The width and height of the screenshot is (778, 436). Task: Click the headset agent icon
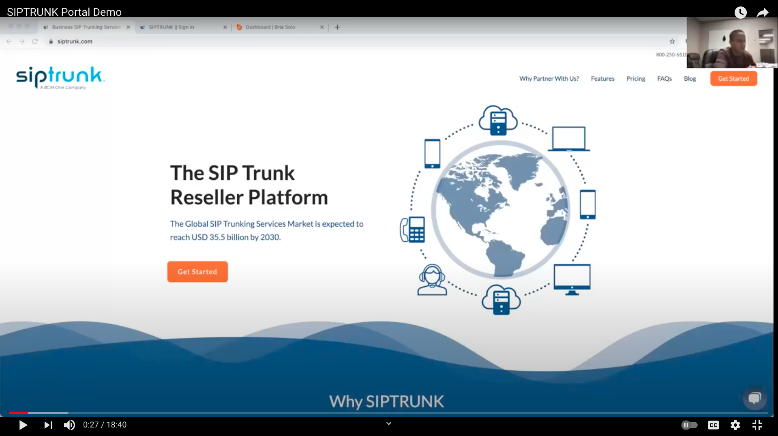[x=432, y=280]
